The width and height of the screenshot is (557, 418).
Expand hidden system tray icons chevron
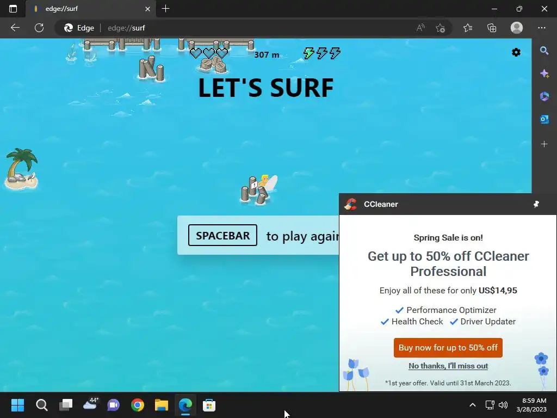pos(473,405)
